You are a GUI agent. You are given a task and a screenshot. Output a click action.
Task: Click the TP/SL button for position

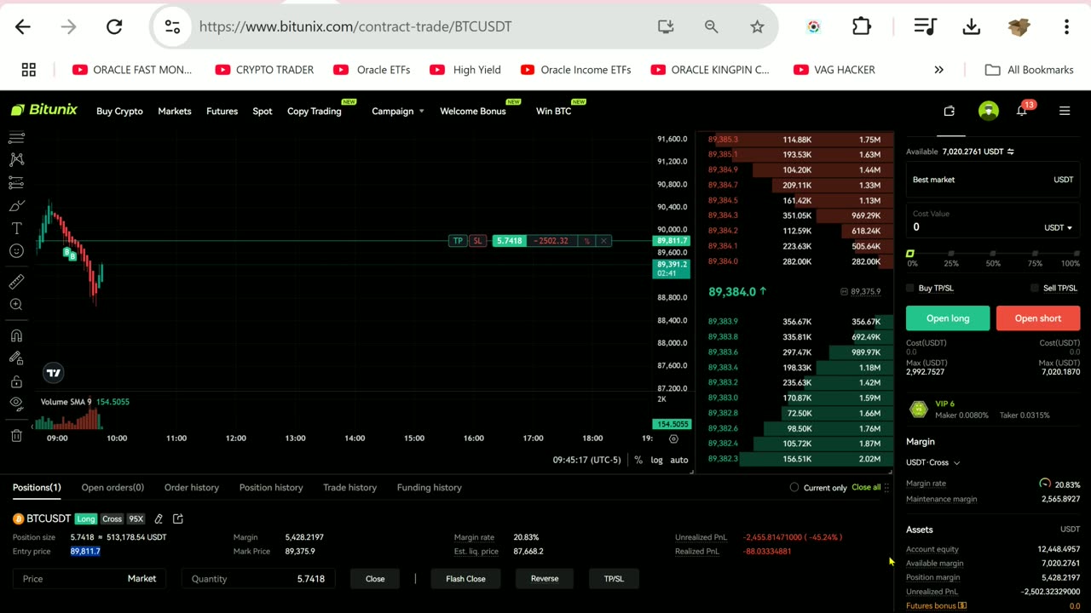coord(614,579)
